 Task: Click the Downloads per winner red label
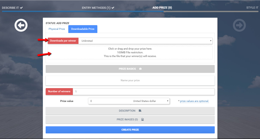tap(63, 41)
